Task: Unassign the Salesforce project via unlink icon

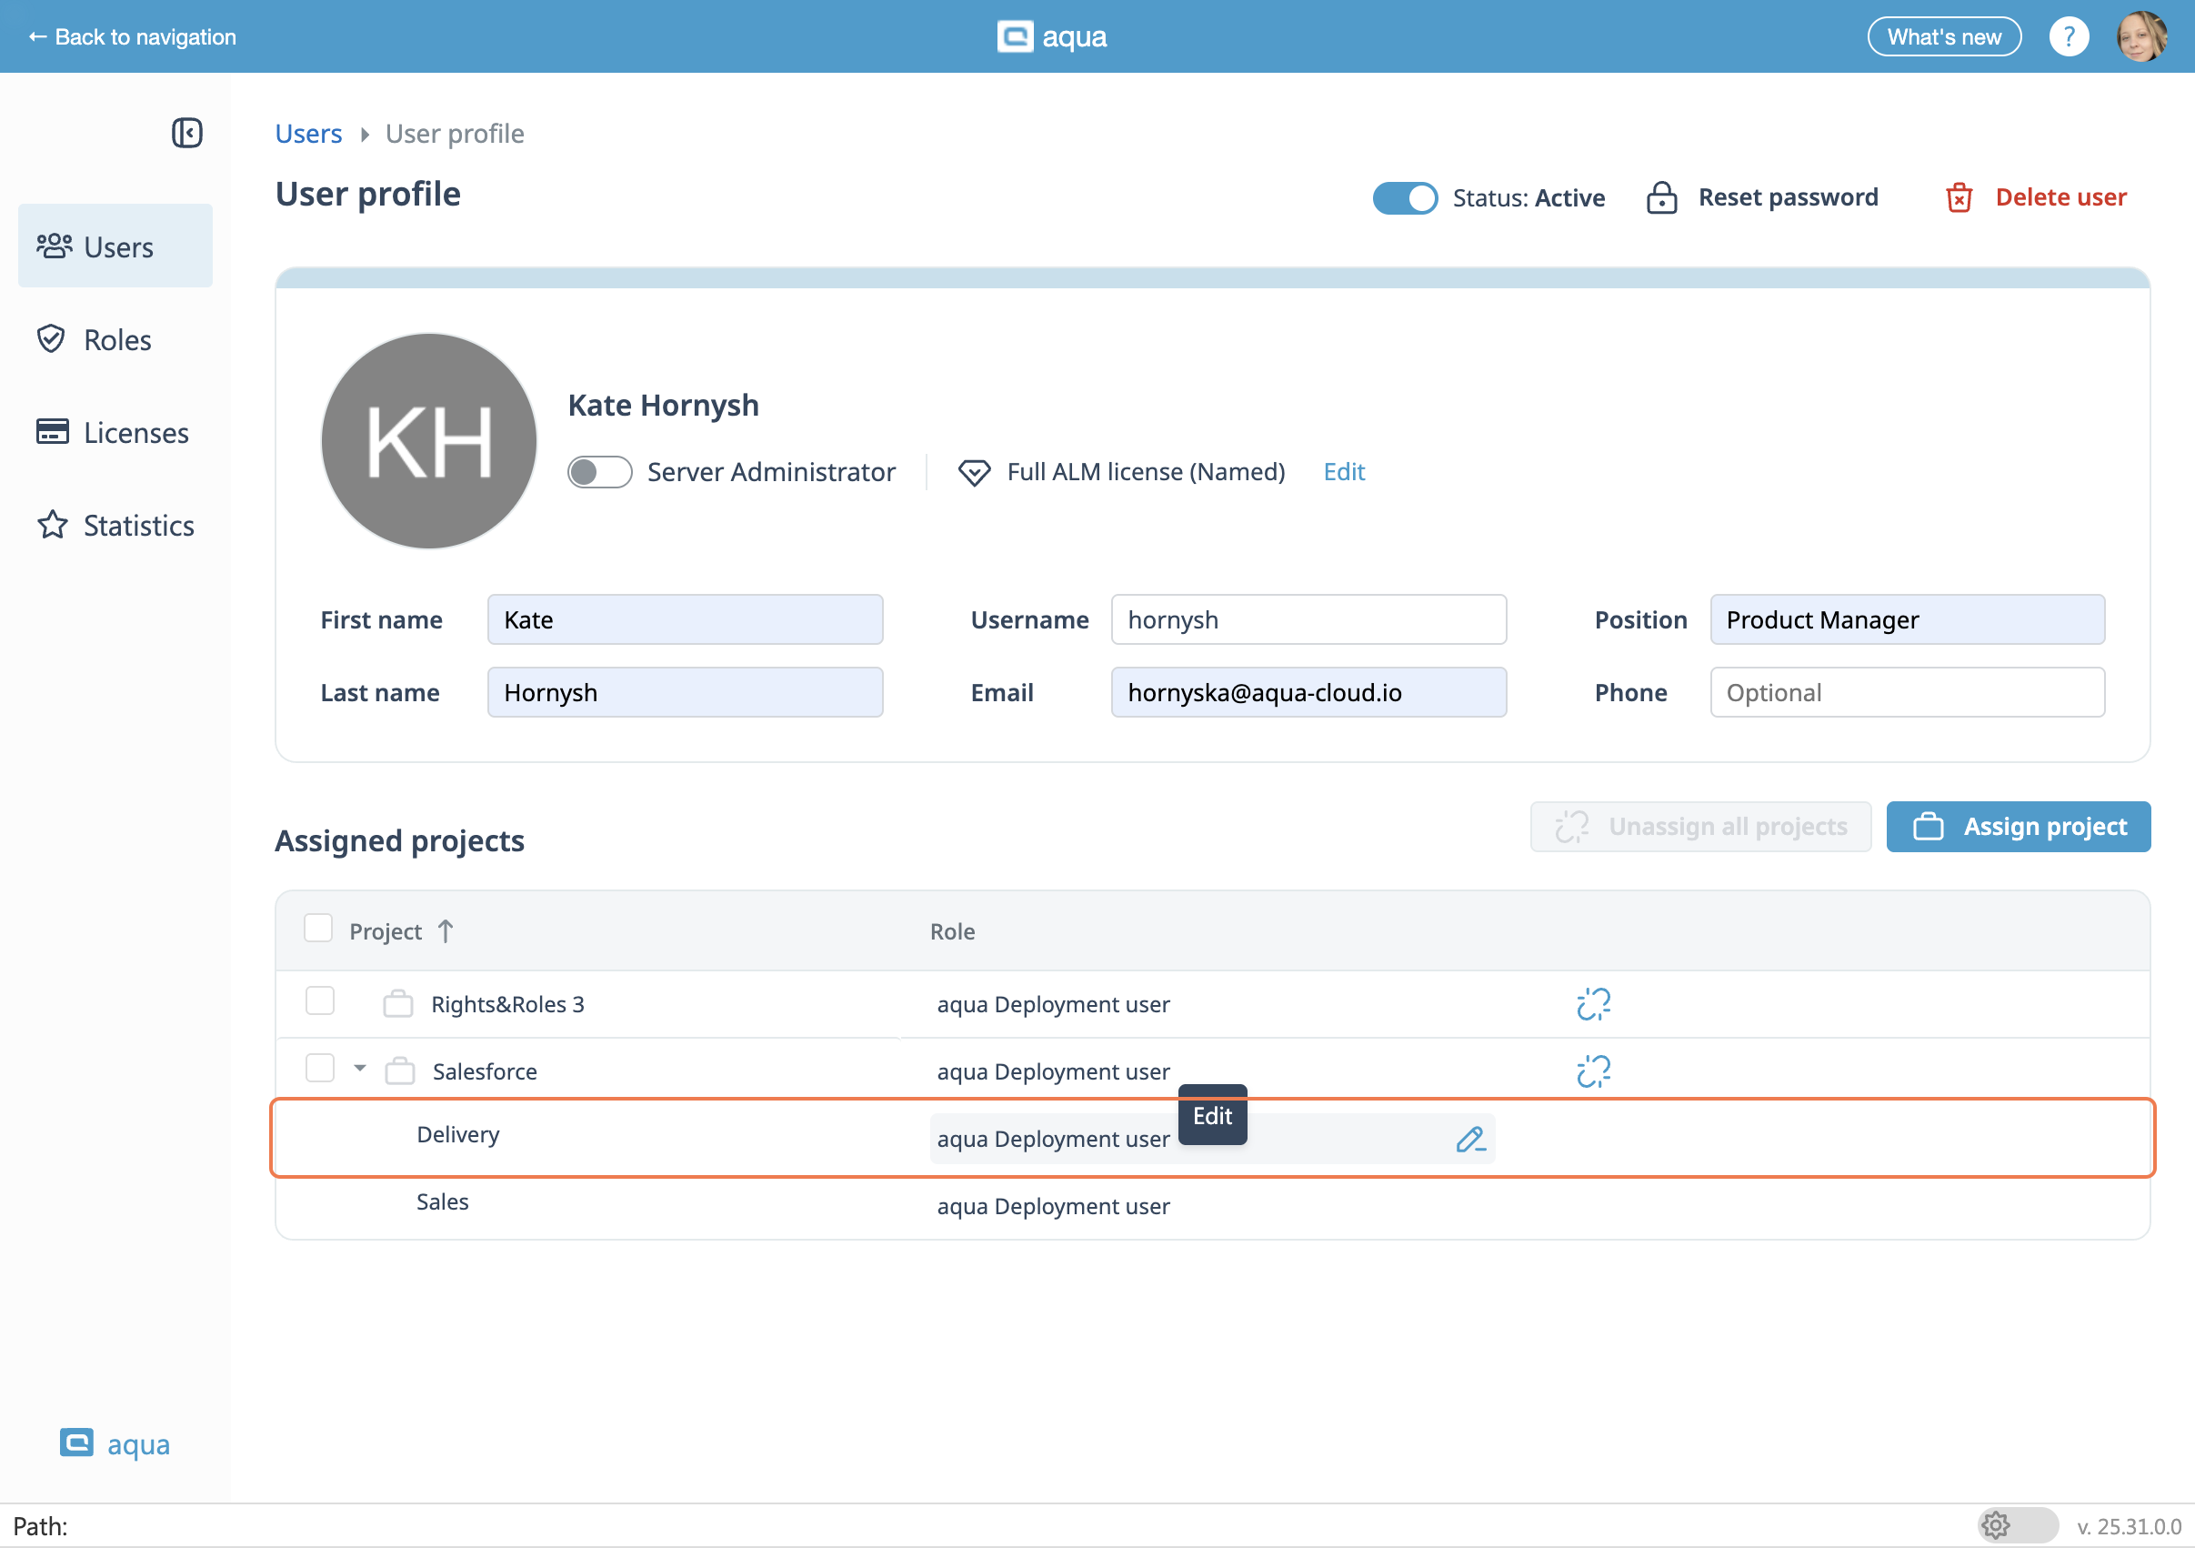Action: (1593, 1071)
